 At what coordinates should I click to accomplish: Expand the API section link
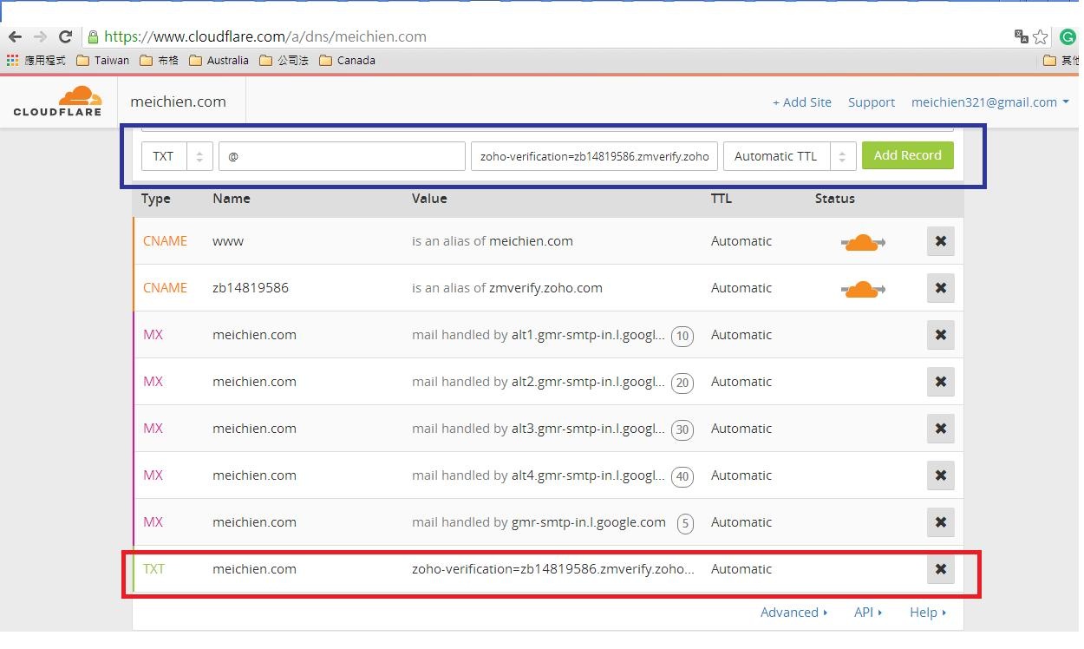pyautogui.click(x=867, y=612)
